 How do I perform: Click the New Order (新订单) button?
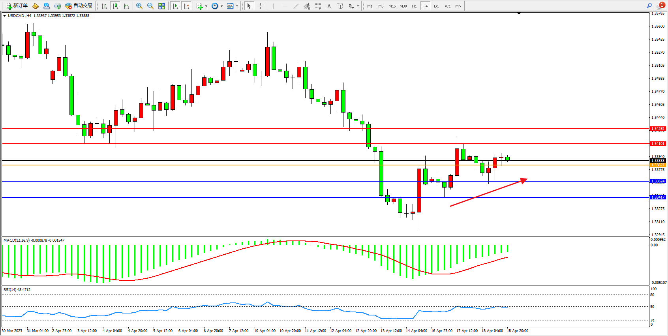click(17, 6)
